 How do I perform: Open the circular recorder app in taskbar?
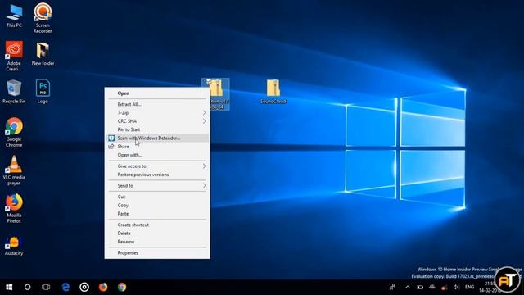pyautogui.click(x=84, y=287)
